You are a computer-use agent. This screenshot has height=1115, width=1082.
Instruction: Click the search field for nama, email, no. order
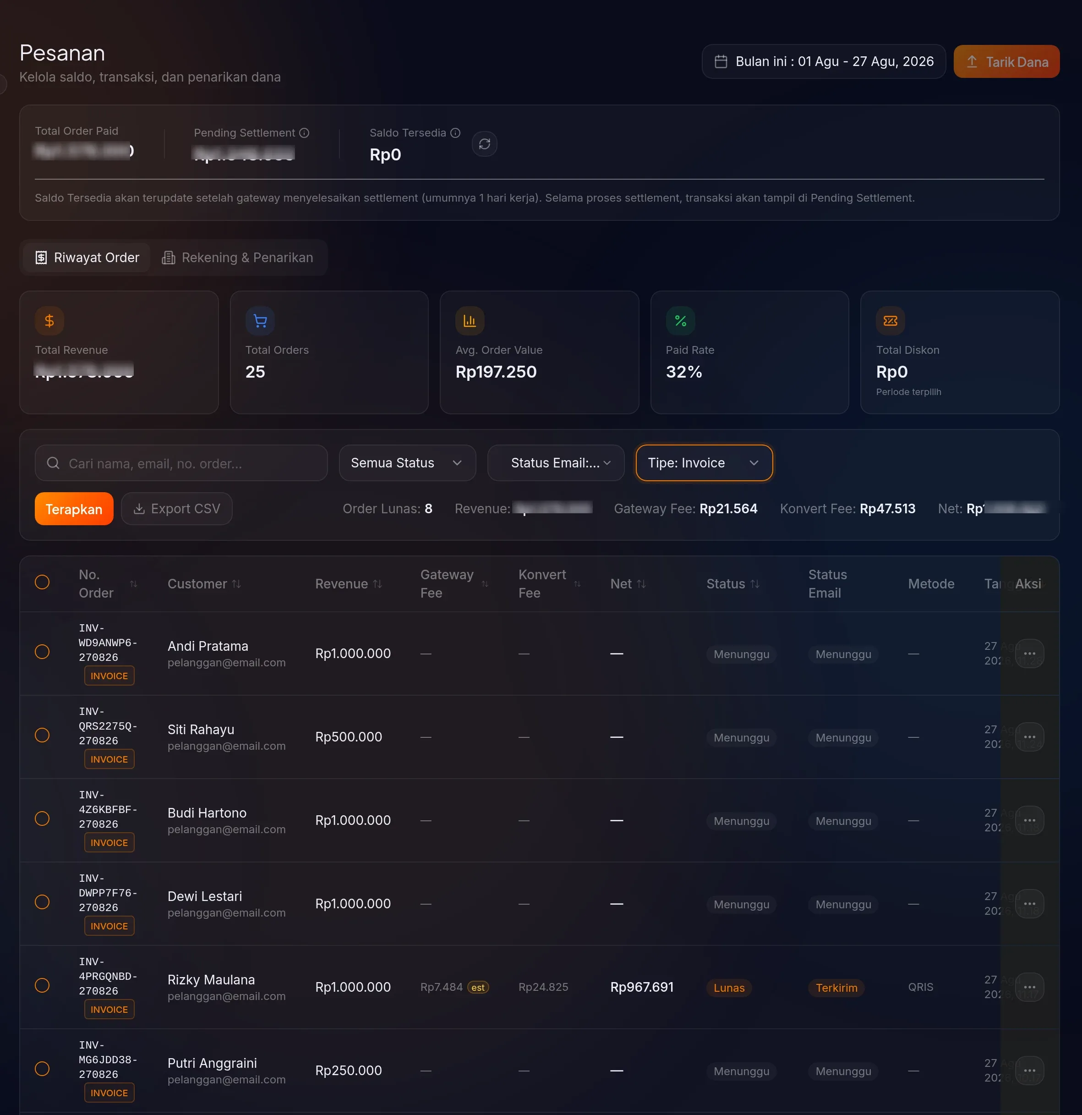click(181, 463)
